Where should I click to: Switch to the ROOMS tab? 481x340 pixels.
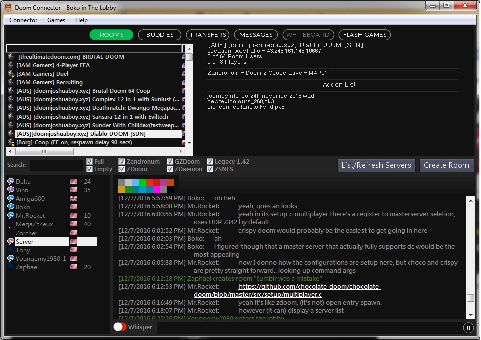click(111, 35)
